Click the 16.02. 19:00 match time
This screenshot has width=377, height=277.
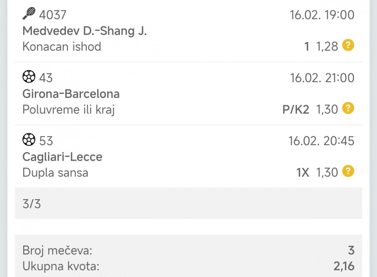tap(322, 15)
